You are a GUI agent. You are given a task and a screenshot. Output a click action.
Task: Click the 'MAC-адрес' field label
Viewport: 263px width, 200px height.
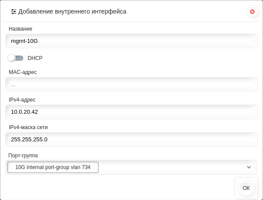[23, 72]
